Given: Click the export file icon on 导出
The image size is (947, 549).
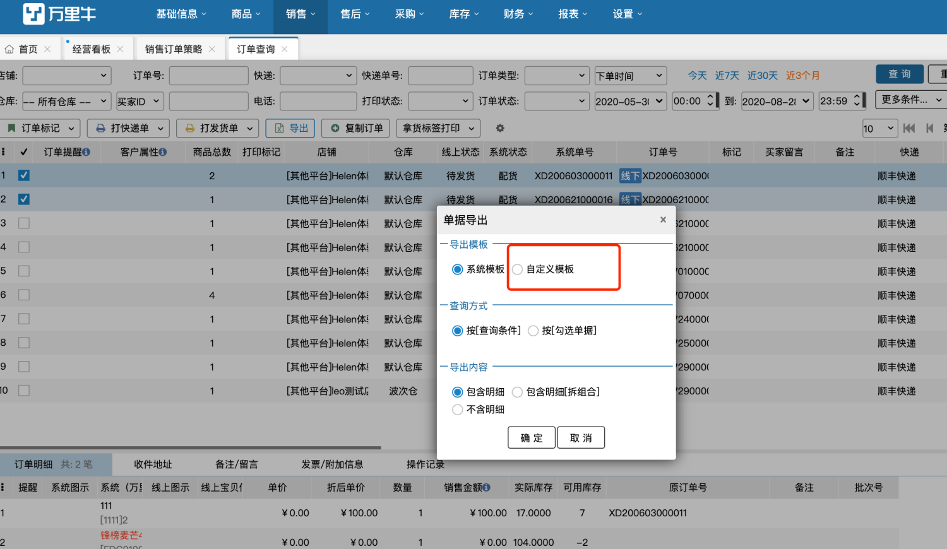Looking at the screenshot, I should (x=279, y=128).
